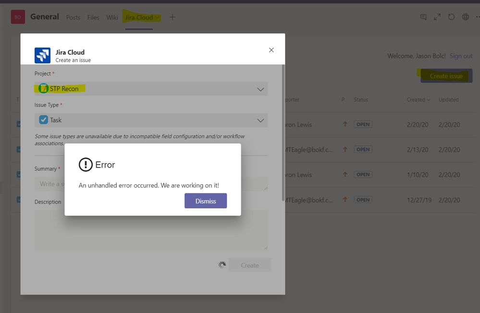Show tab conversation icon
480x313 pixels.
tap(423, 17)
